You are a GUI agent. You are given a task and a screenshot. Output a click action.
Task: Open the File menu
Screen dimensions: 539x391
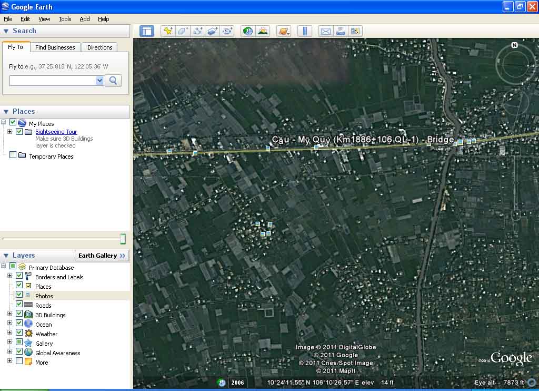[x=8, y=19]
